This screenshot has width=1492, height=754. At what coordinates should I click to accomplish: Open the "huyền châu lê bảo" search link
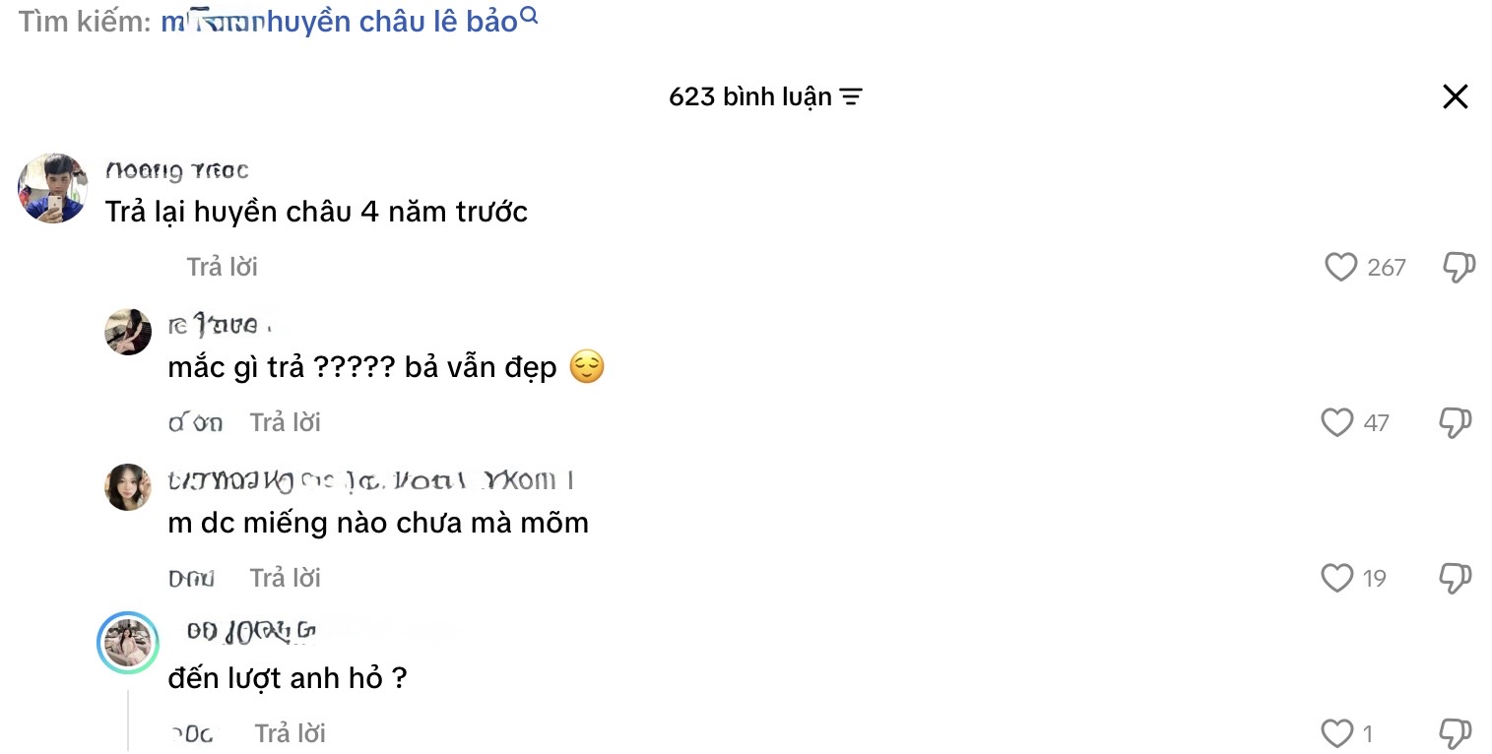[339, 21]
